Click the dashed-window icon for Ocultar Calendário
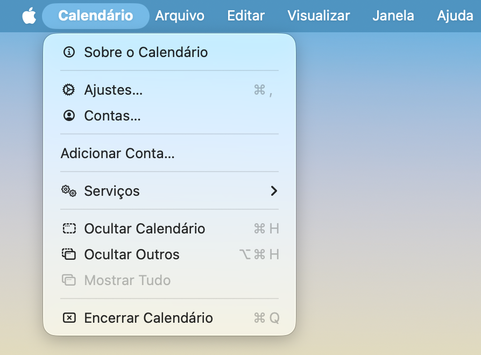The width and height of the screenshot is (481, 355). [69, 229]
